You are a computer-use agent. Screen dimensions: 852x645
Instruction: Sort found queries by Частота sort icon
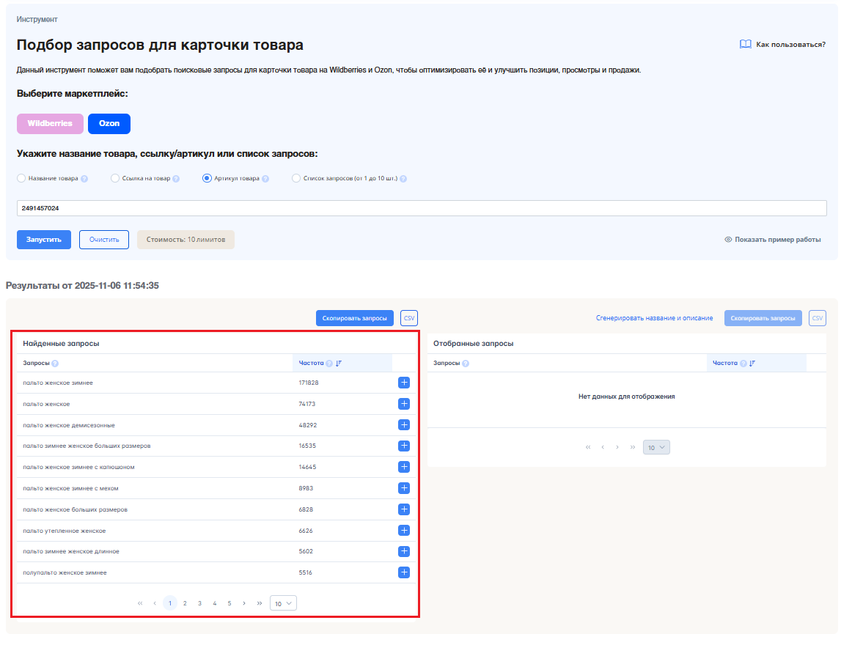tap(339, 364)
